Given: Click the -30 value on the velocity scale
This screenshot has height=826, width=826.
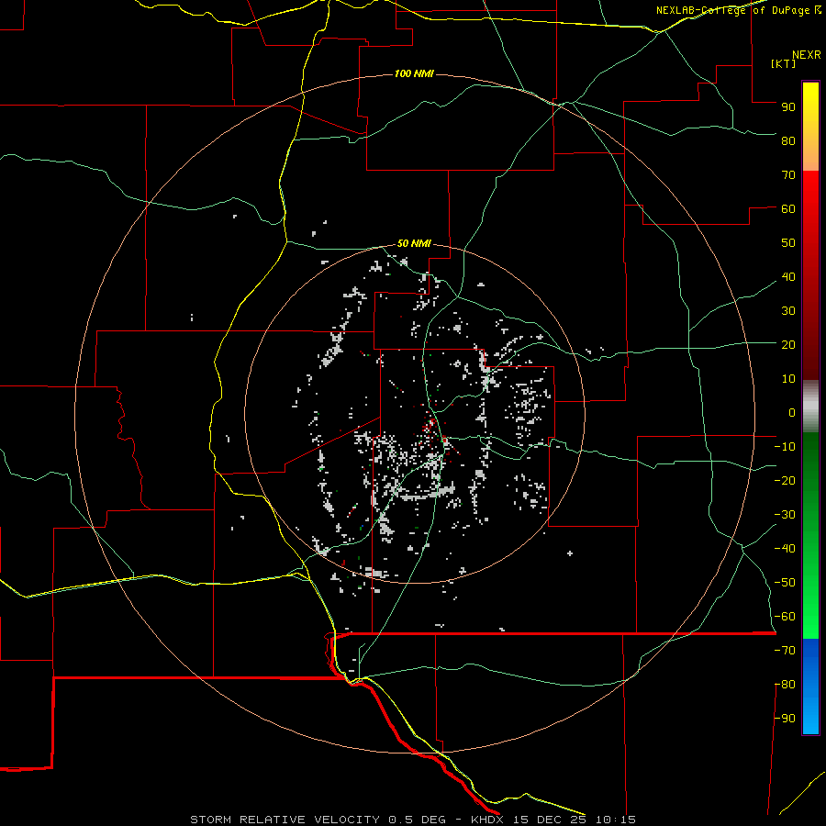Looking at the screenshot, I should coord(785,515).
